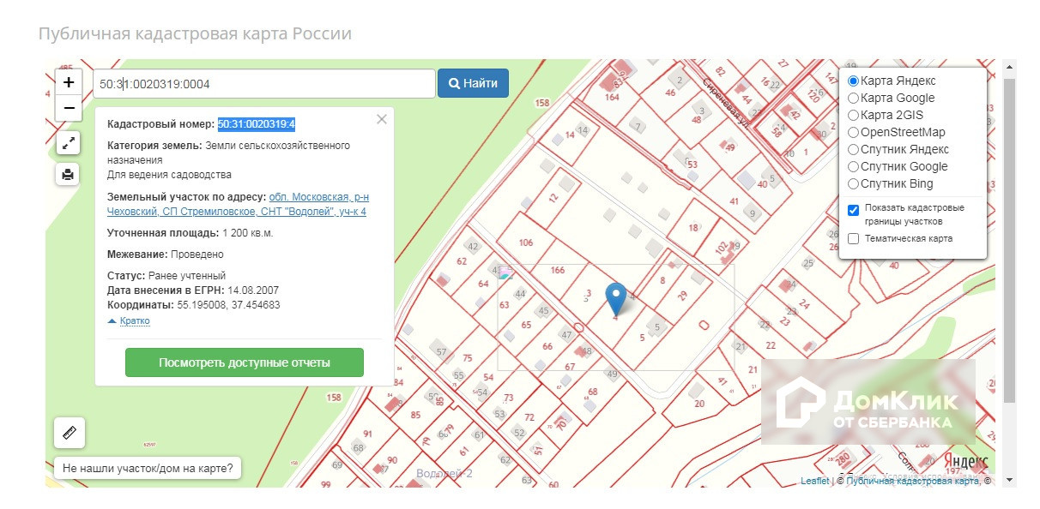Toggle fullscreen map view icon
The width and height of the screenshot is (1040, 509).
click(x=69, y=143)
